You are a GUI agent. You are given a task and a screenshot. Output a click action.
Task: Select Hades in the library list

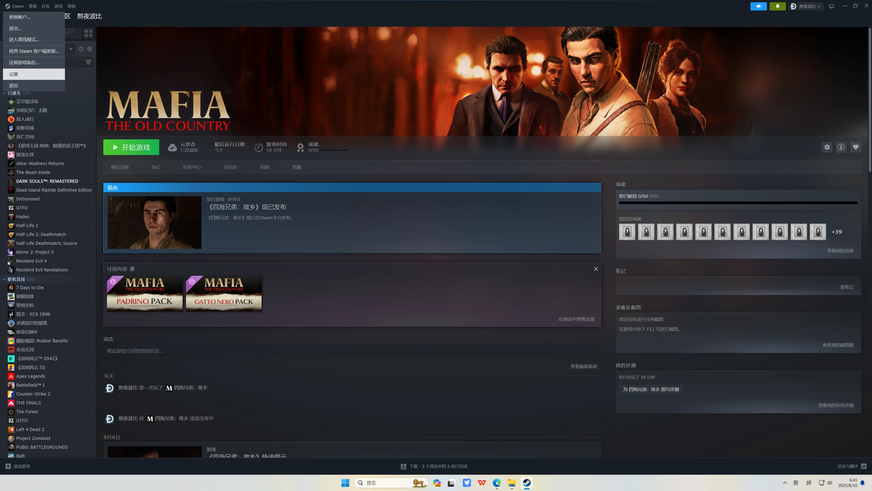click(x=23, y=217)
